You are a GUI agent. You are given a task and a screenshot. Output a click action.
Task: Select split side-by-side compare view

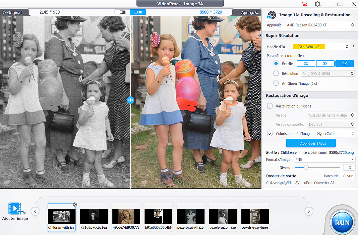coord(138,12)
